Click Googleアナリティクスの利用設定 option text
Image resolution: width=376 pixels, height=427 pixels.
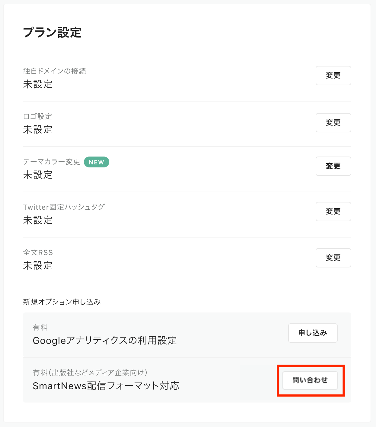[105, 341]
